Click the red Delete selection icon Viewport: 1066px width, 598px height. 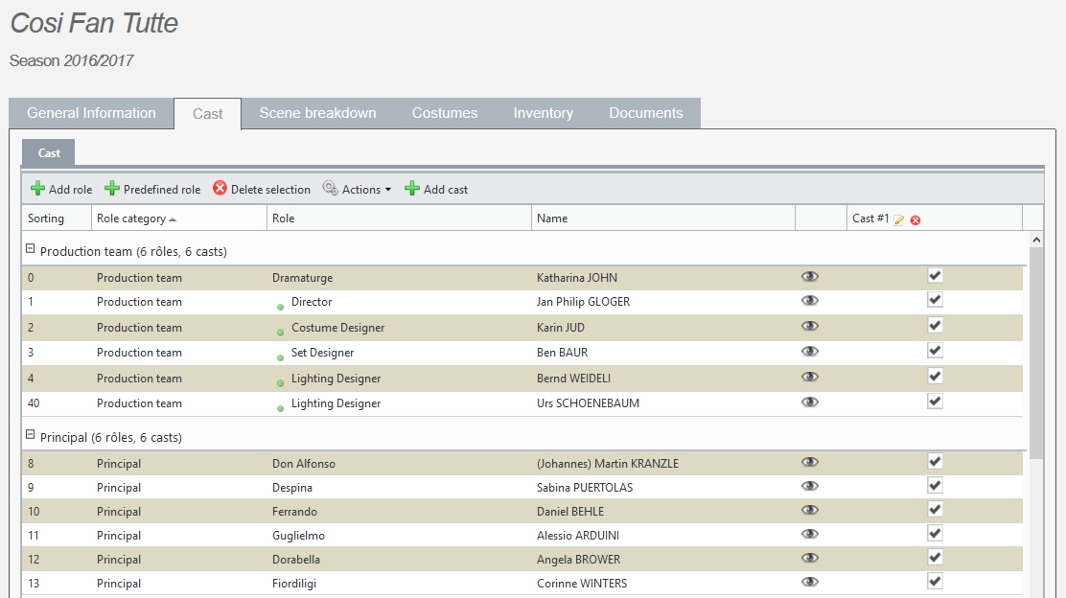220,188
